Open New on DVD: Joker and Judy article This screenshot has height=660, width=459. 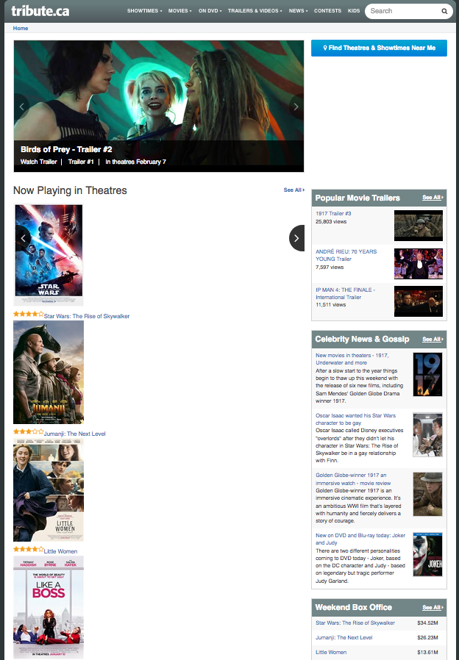click(x=360, y=539)
